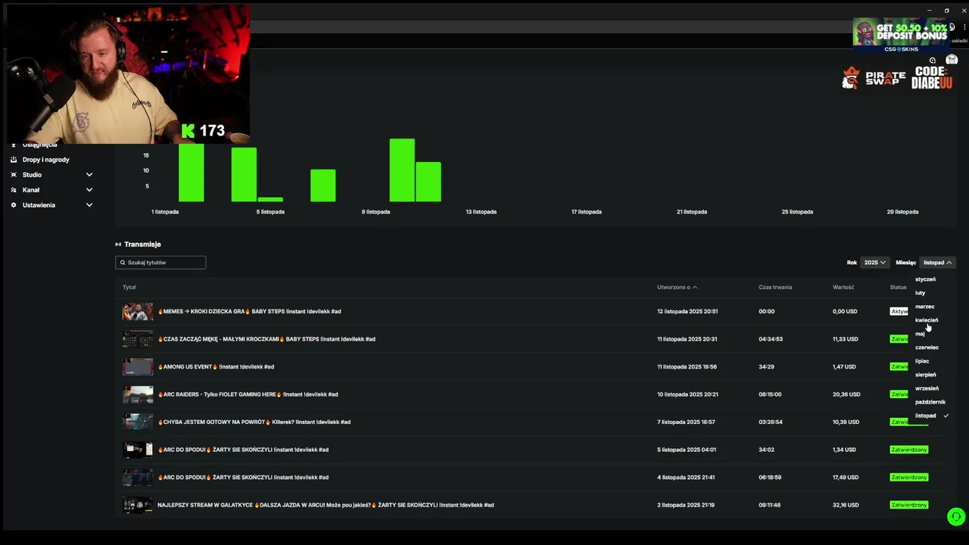
Task: Click the Tytuł column header
Action: click(x=129, y=288)
